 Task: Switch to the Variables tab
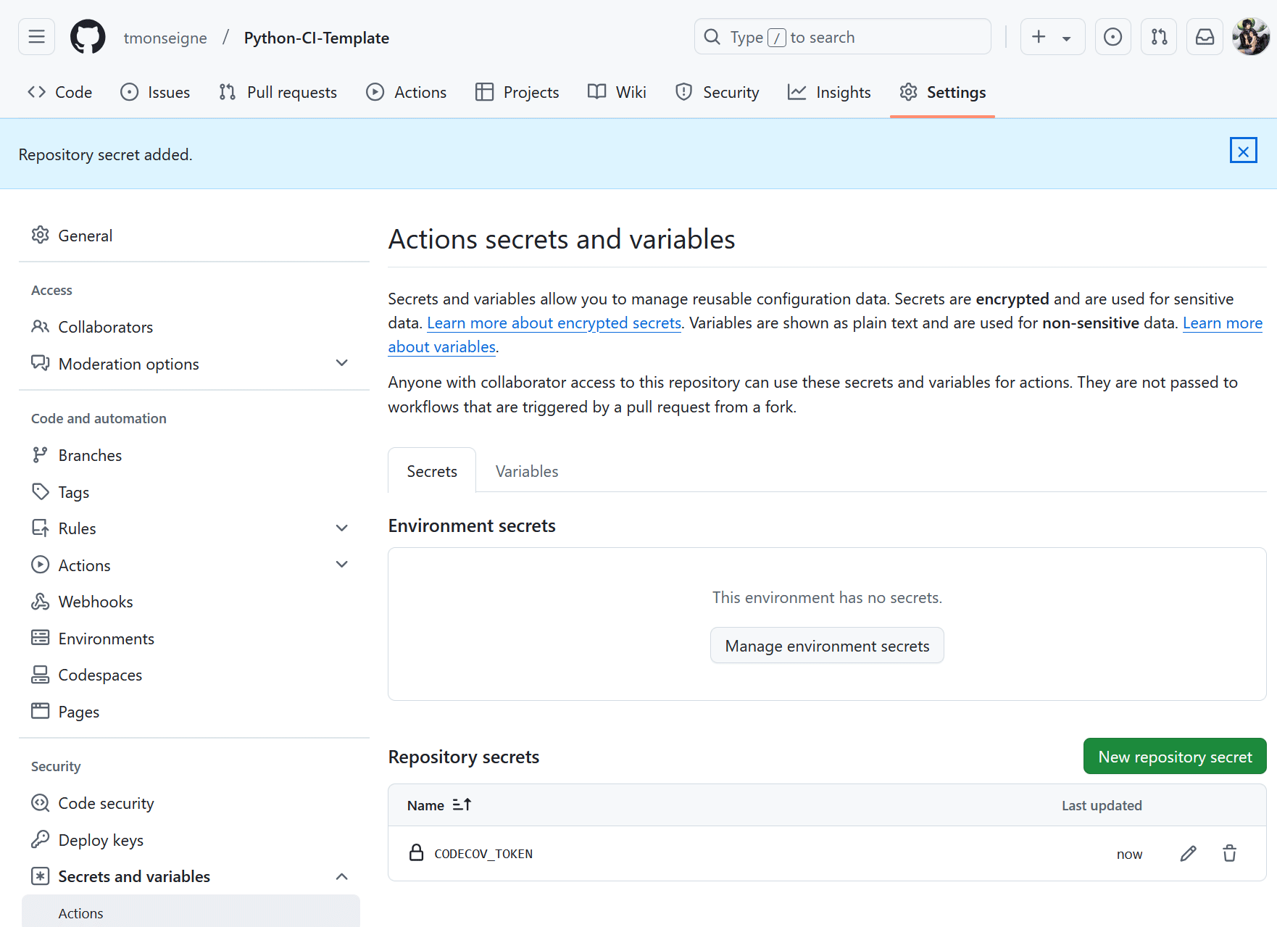pyautogui.click(x=527, y=471)
